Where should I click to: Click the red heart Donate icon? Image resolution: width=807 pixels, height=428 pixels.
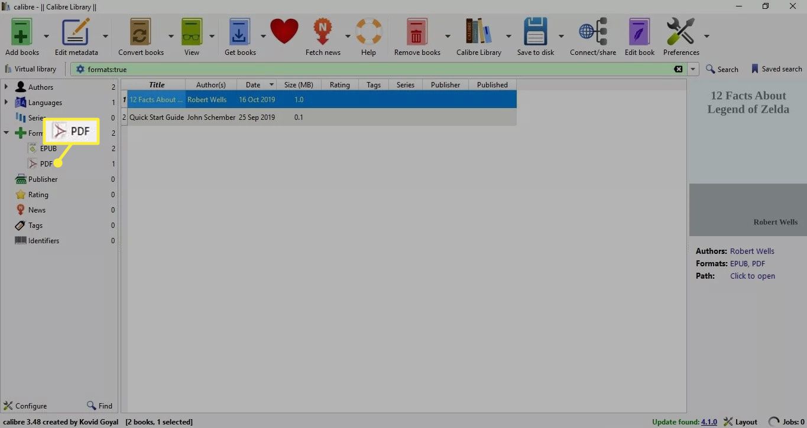tap(284, 31)
